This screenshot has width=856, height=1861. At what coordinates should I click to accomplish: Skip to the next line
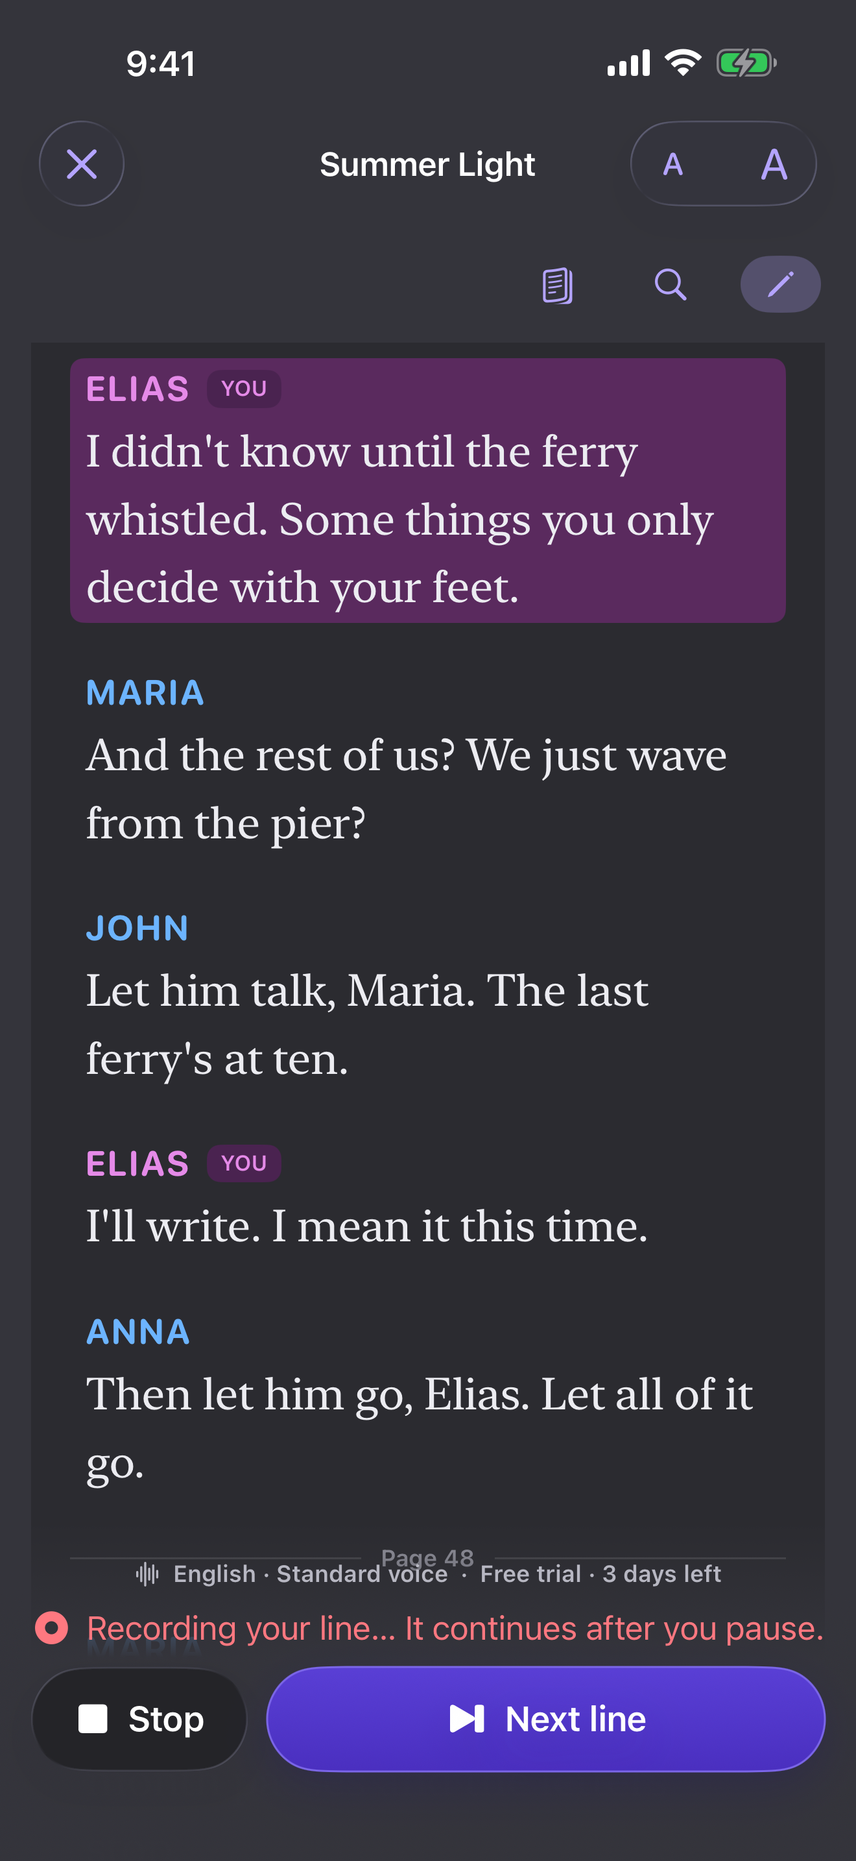click(545, 1719)
